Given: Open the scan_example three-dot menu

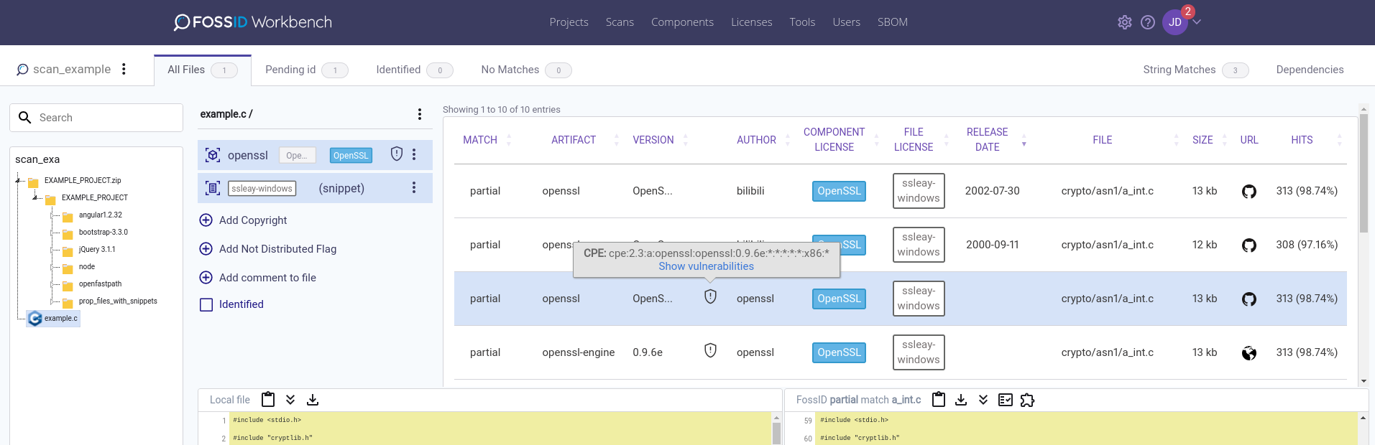Looking at the screenshot, I should tap(124, 69).
